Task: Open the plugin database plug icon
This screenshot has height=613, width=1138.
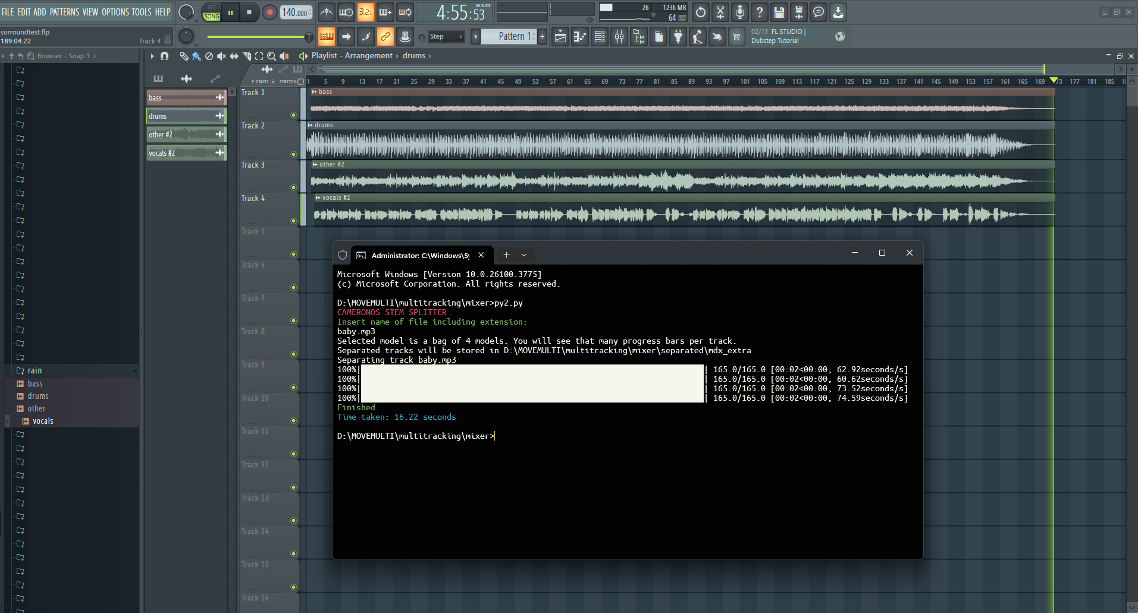Action: [x=678, y=37]
